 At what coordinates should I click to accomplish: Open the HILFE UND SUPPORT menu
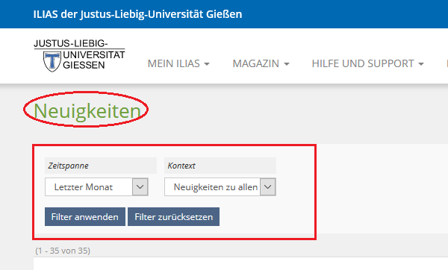[367, 63]
